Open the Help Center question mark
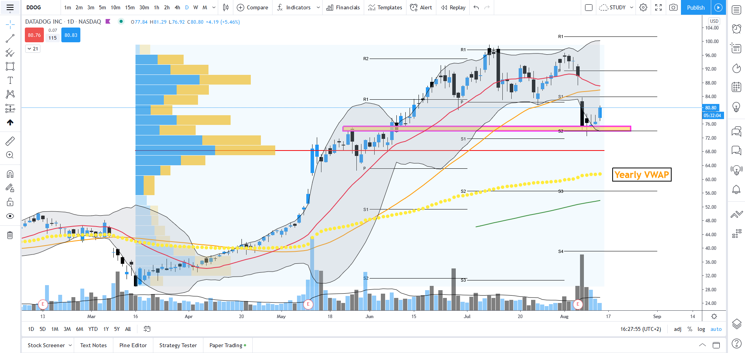Viewport: 745px width, 353px height. (736, 343)
